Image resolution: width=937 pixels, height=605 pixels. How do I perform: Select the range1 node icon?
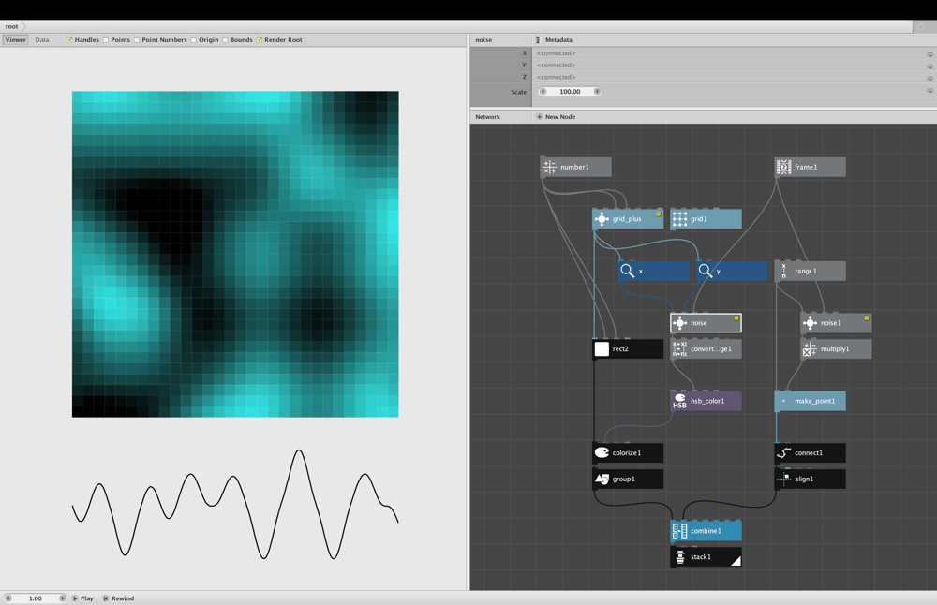(783, 272)
